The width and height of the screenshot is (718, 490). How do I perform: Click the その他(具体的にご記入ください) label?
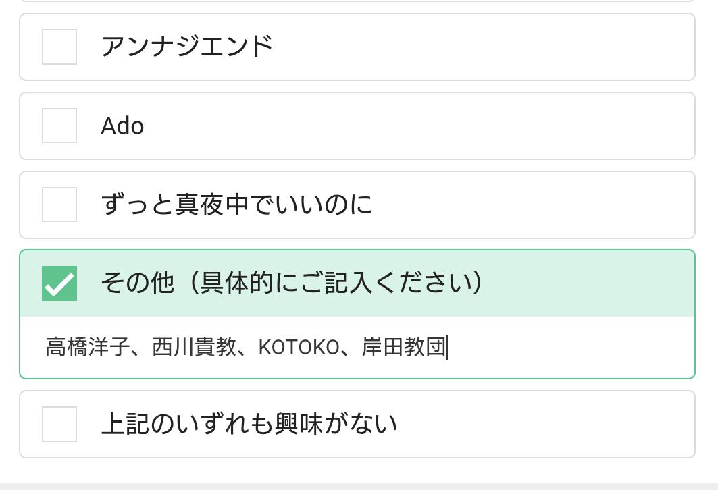click(292, 283)
